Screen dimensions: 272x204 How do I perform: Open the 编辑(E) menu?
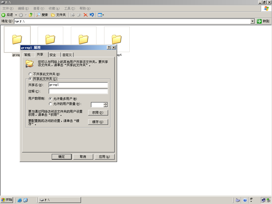click(x=23, y=8)
